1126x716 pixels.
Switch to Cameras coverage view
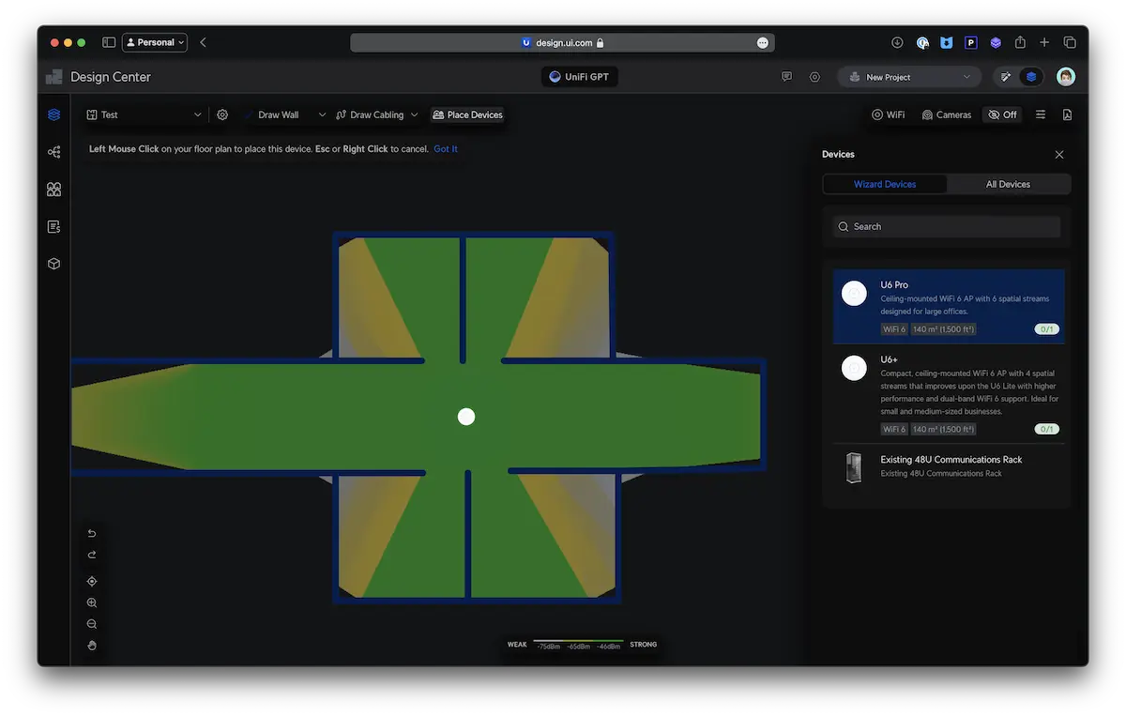946,114
